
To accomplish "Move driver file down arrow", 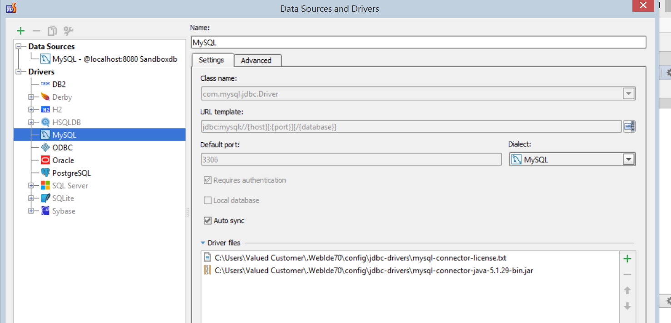I will pyautogui.click(x=627, y=306).
